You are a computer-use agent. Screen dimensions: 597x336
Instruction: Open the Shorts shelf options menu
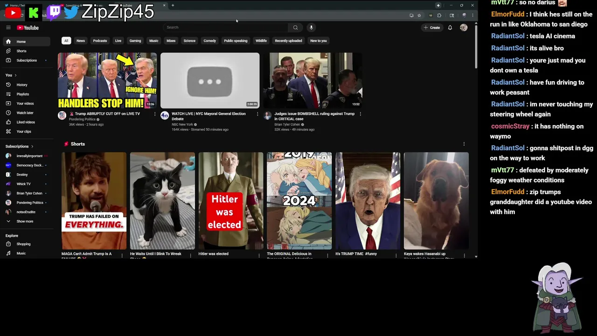click(464, 144)
